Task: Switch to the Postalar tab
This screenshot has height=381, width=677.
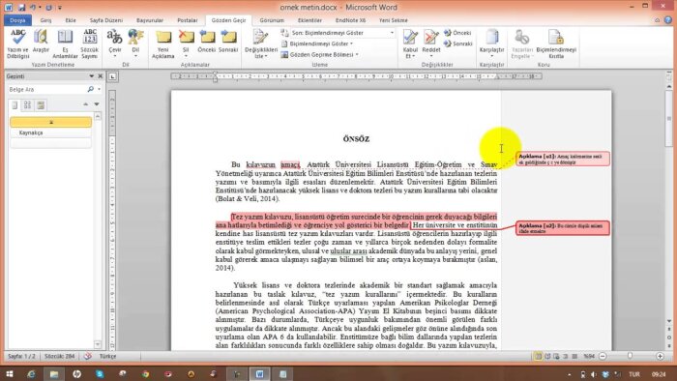Action: click(x=188, y=20)
